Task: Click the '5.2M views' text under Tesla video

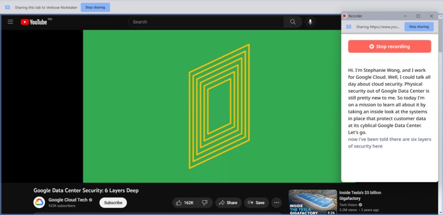Action: click(x=348, y=210)
